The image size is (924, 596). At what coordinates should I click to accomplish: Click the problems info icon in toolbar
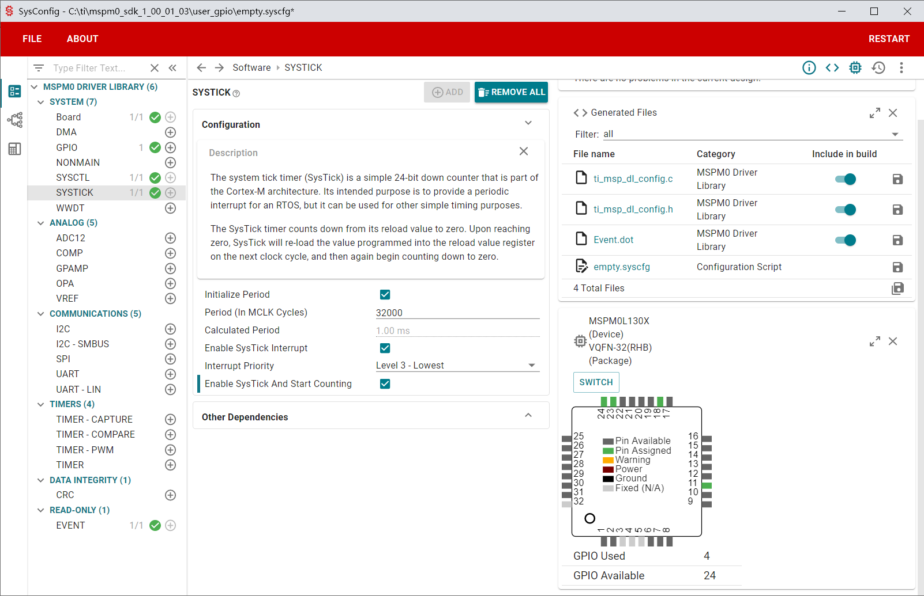click(809, 68)
